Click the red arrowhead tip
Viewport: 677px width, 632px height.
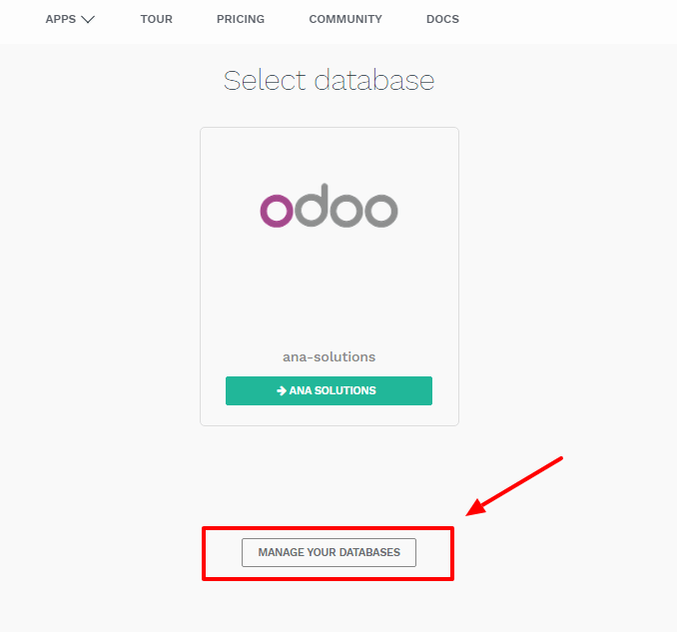[x=471, y=514]
